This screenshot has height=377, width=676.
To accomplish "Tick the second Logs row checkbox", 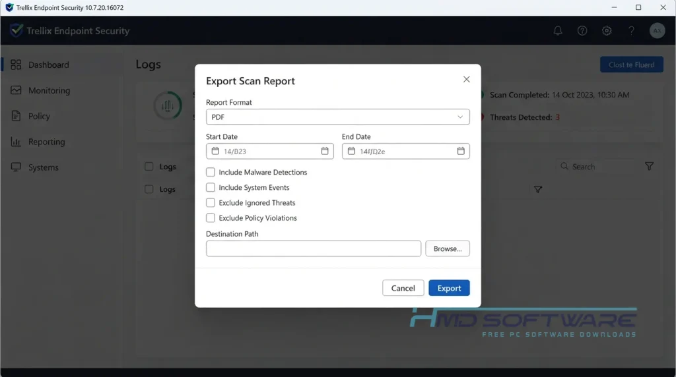I will tap(149, 189).
